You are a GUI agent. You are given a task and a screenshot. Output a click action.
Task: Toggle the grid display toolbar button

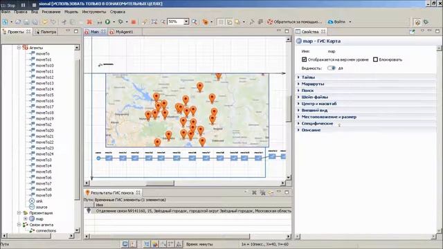pyautogui.click(x=221, y=21)
